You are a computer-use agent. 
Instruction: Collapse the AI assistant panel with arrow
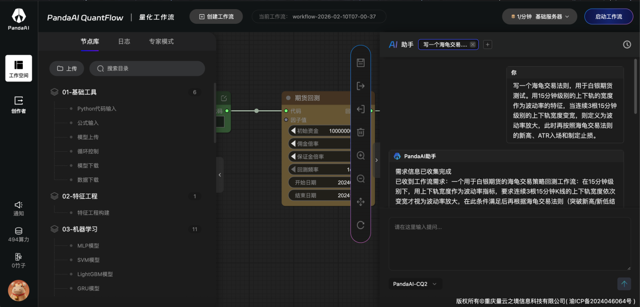[x=377, y=160]
